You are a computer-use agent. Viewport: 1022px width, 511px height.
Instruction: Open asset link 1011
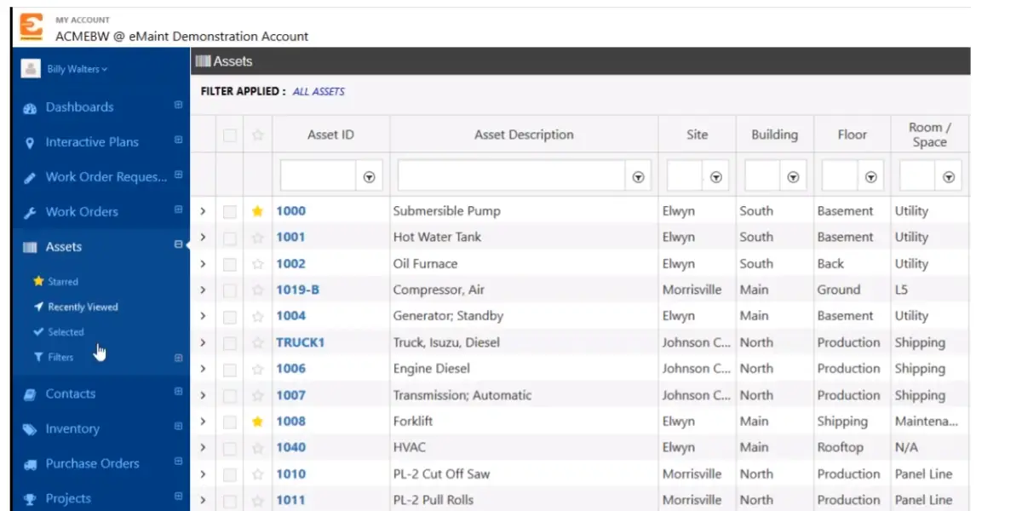(290, 500)
